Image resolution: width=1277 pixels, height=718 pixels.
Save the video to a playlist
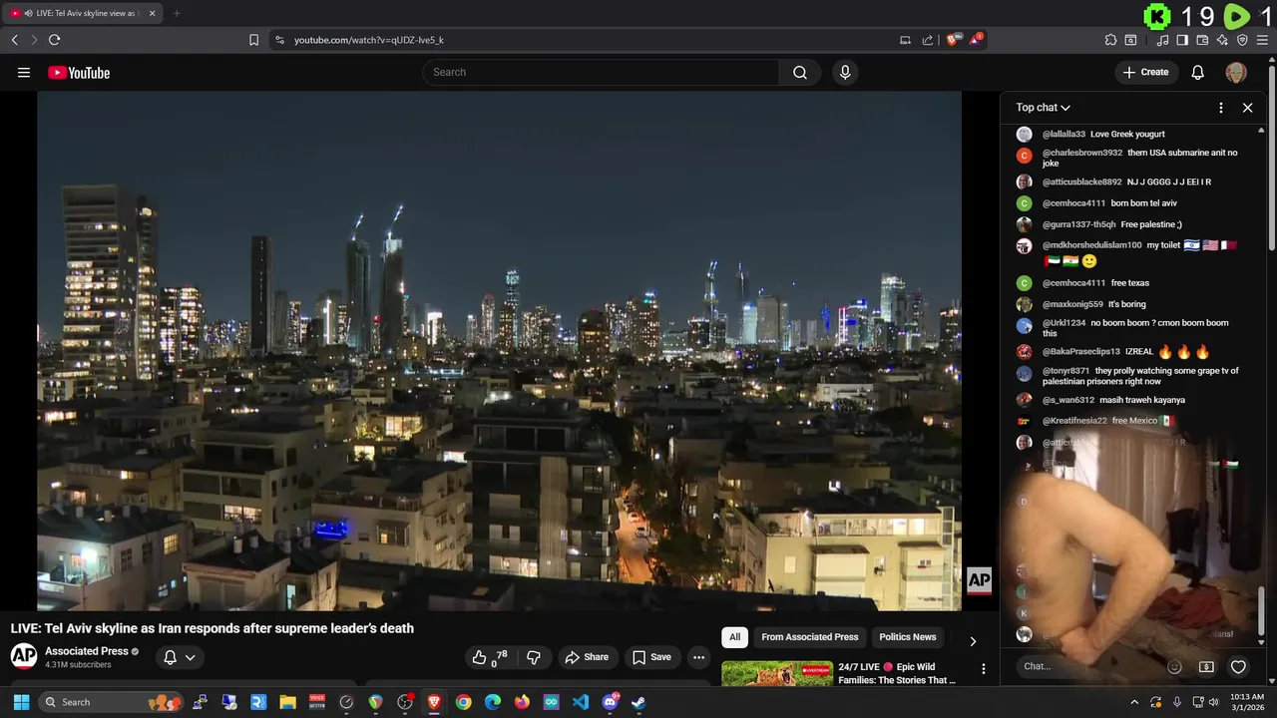[651, 657]
